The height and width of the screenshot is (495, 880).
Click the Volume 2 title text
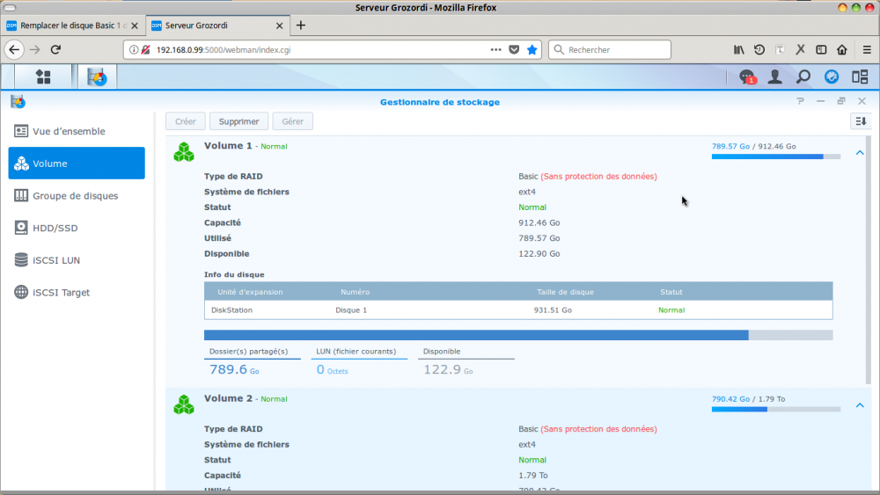pyautogui.click(x=228, y=398)
